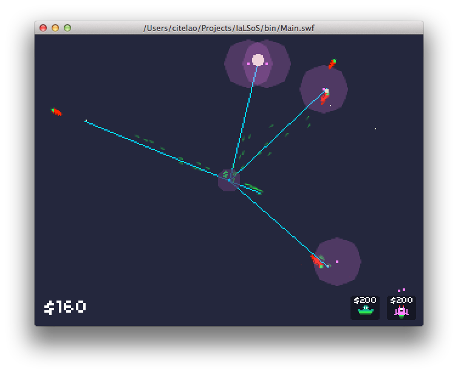The image size is (458, 374).
Task: Buy the pink rocket ship for $200
Action: click(x=402, y=308)
